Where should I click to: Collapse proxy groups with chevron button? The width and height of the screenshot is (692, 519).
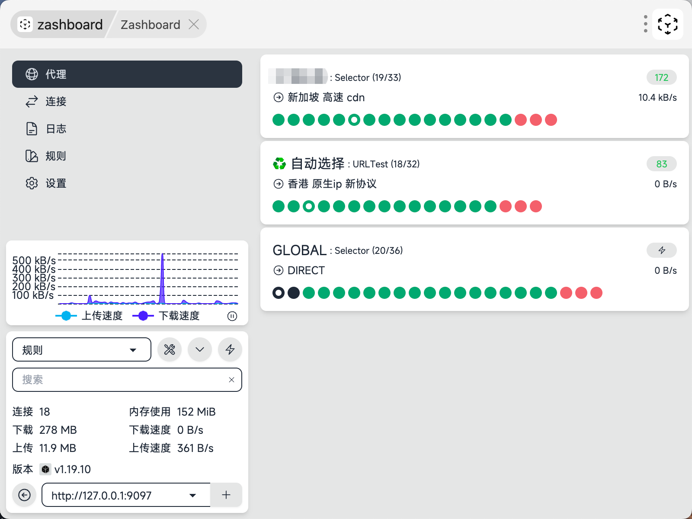(200, 349)
